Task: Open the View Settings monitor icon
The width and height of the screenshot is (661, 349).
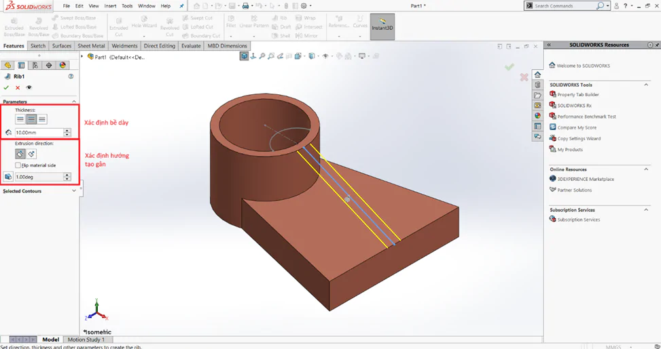Action: [x=361, y=56]
